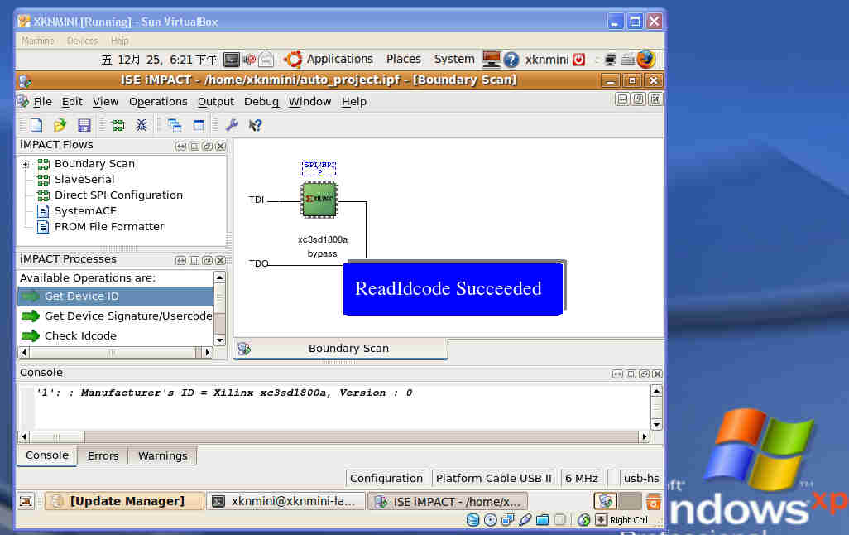
Task: Open the Edit menu in iMPACT
Action: tap(72, 102)
